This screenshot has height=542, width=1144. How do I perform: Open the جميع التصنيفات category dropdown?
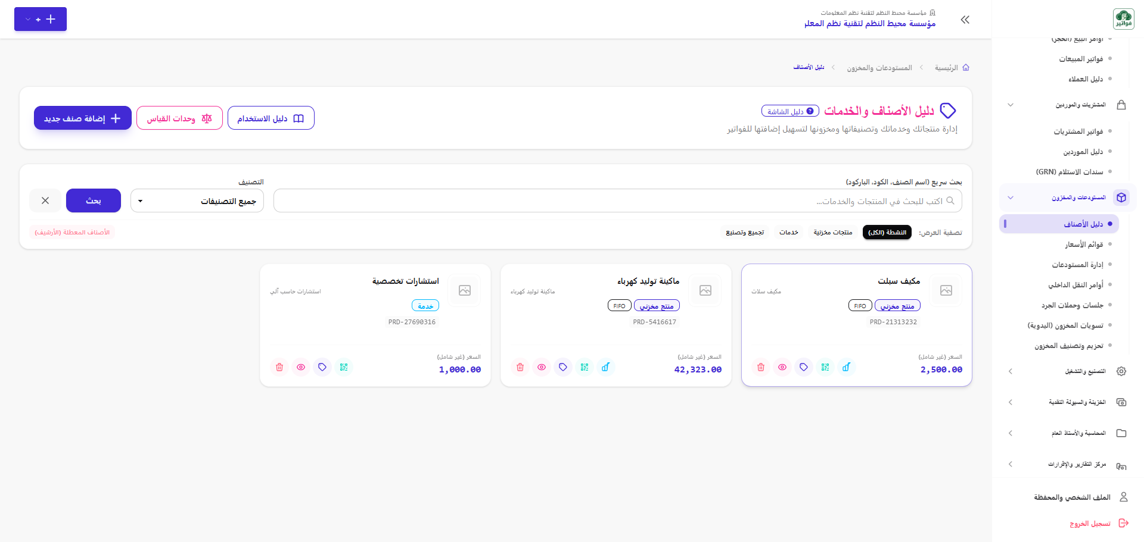197,201
